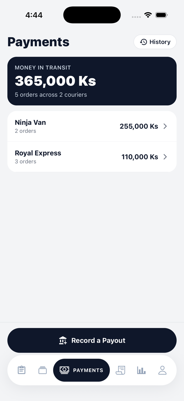Tap the battery indicator icon
184x401 pixels.
[x=161, y=14]
